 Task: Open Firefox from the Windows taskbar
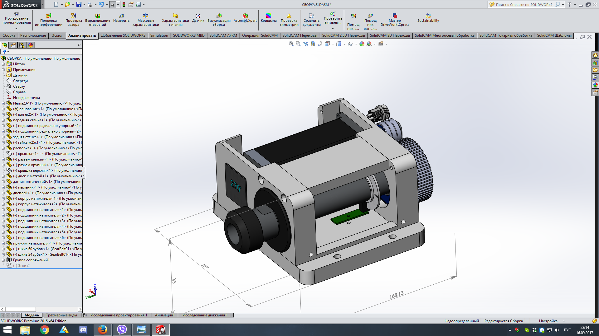[102, 329]
